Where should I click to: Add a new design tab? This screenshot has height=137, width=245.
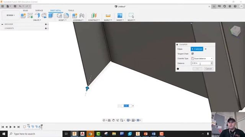[x=214, y=6]
